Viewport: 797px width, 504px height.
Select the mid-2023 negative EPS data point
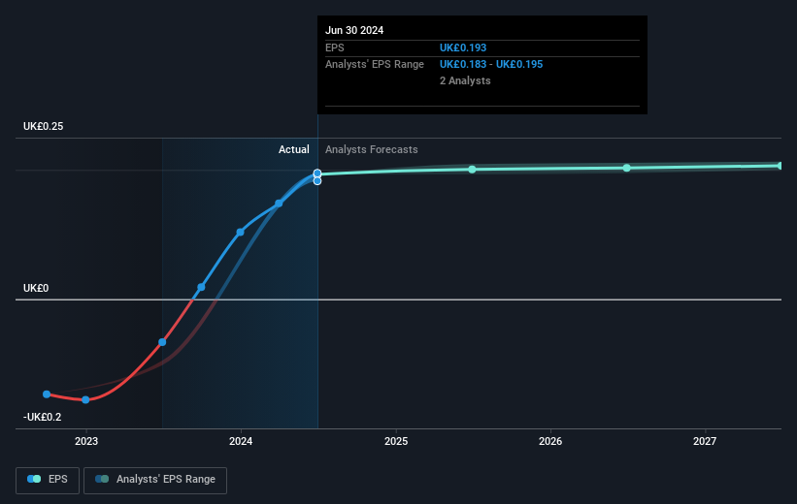(x=162, y=342)
